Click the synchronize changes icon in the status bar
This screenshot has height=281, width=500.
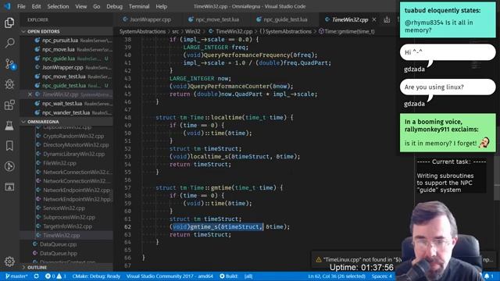[37, 276]
